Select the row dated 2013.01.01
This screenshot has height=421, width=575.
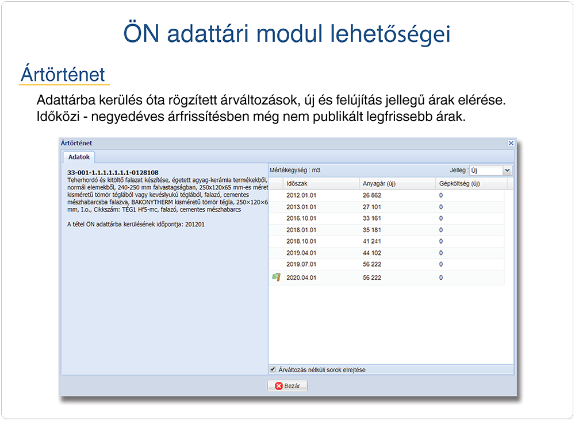coord(387,207)
